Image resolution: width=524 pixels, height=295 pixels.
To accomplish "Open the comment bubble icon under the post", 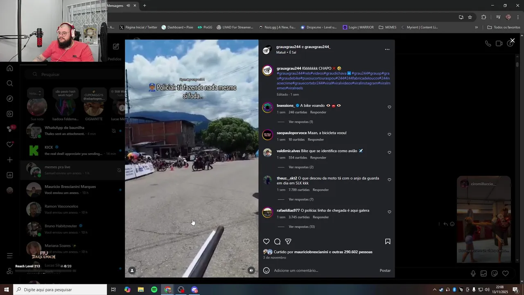I will coord(277,242).
